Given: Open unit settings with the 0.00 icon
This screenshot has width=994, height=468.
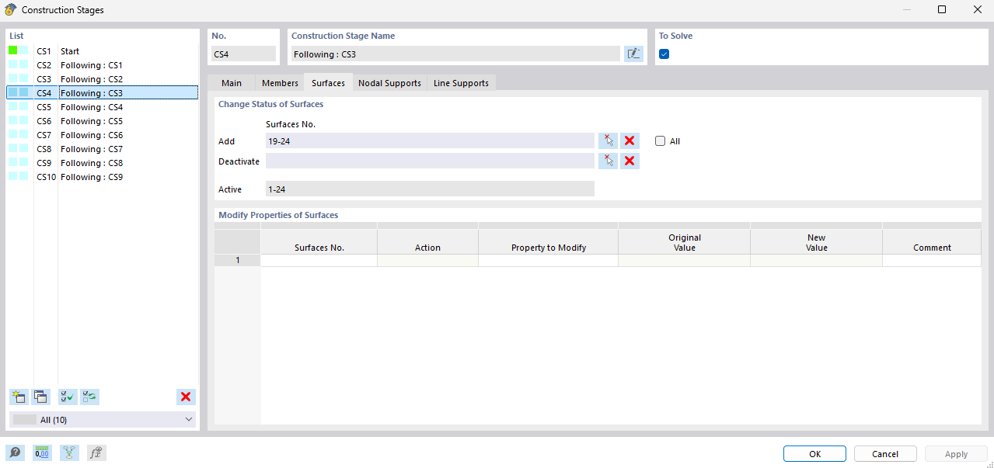Looking at the screenshot, I should (41, 452).
